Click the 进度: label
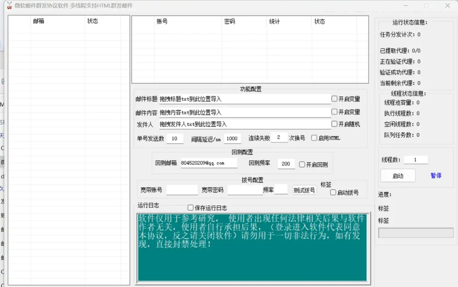Screen dimensions: 458x287 (385, 195)
